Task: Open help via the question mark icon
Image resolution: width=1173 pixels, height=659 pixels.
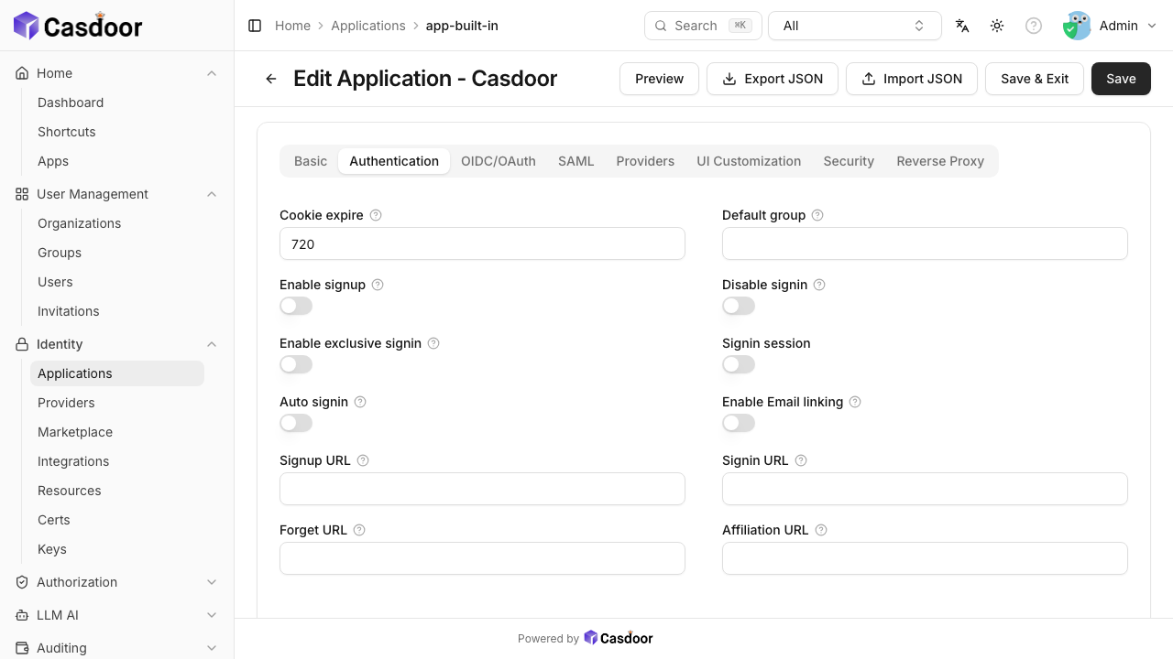Action: tap(1034, 26)
